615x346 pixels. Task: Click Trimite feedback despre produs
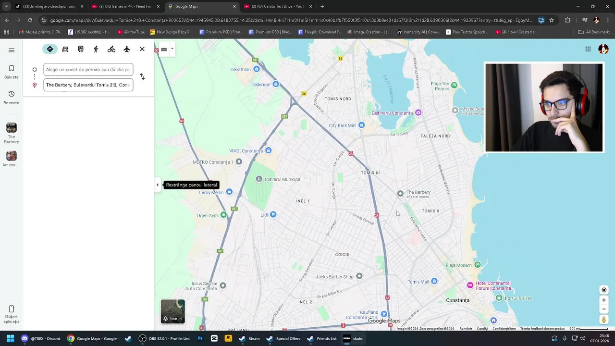point(542,329)
